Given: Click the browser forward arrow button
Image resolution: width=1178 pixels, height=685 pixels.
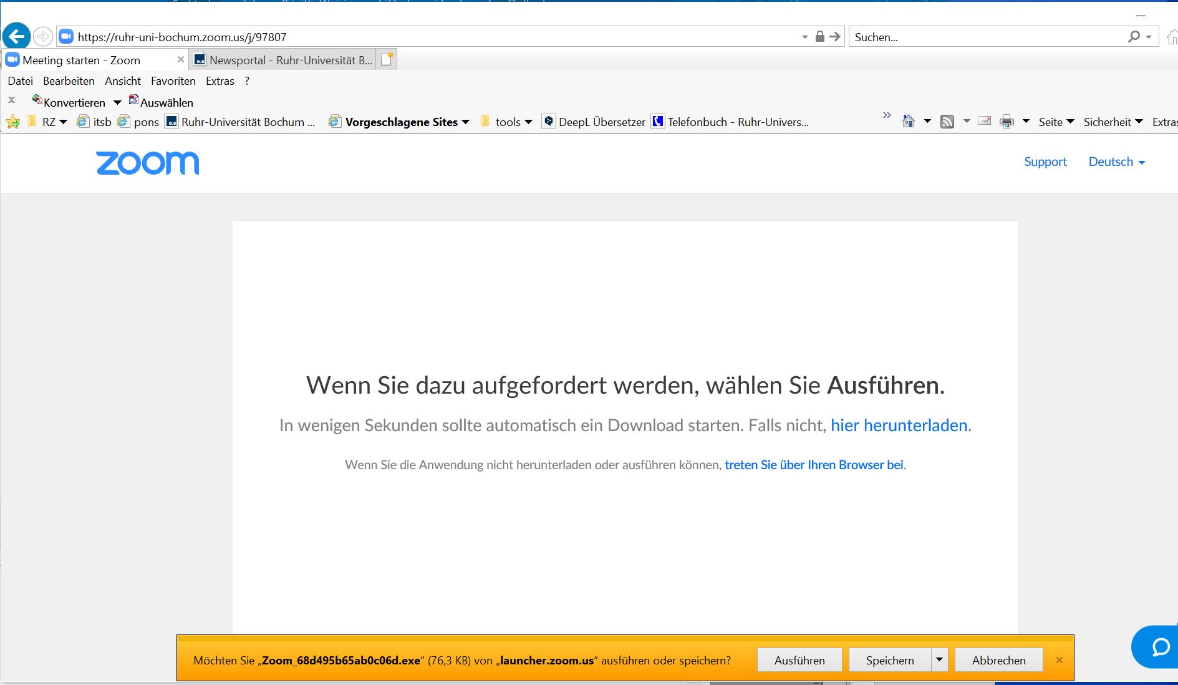Looking at the screenshot, I should [x=42, y=37].
